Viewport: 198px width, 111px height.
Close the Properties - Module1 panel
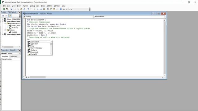click(x=19, y=50)
